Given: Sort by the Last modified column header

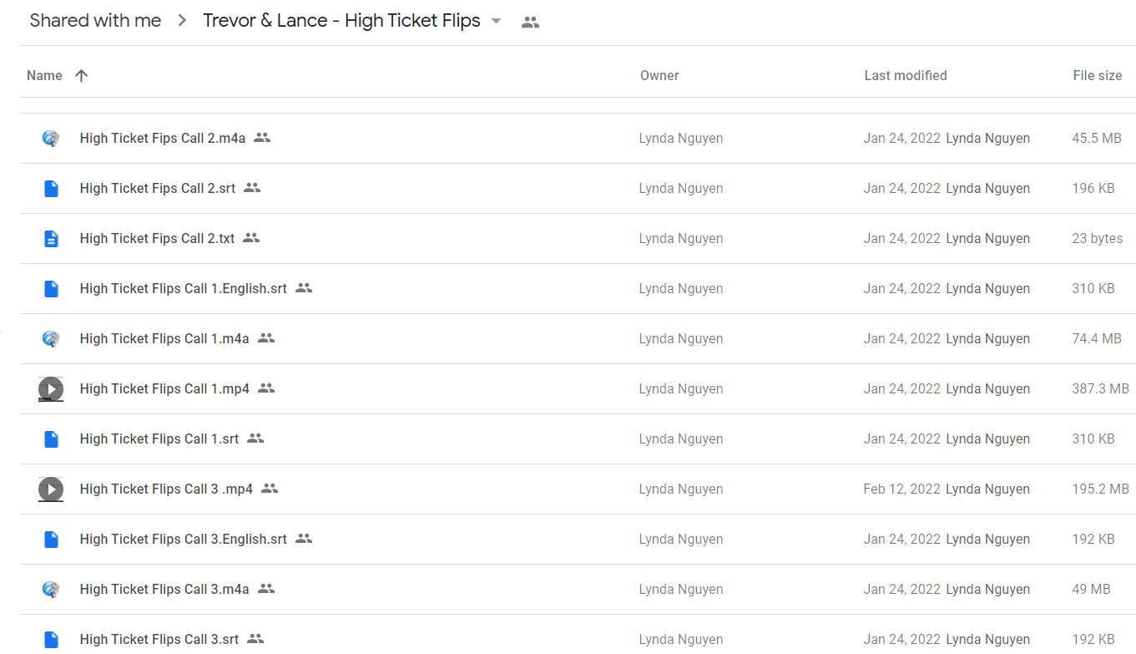Looking at the screenshot, I should pos(906,76).
